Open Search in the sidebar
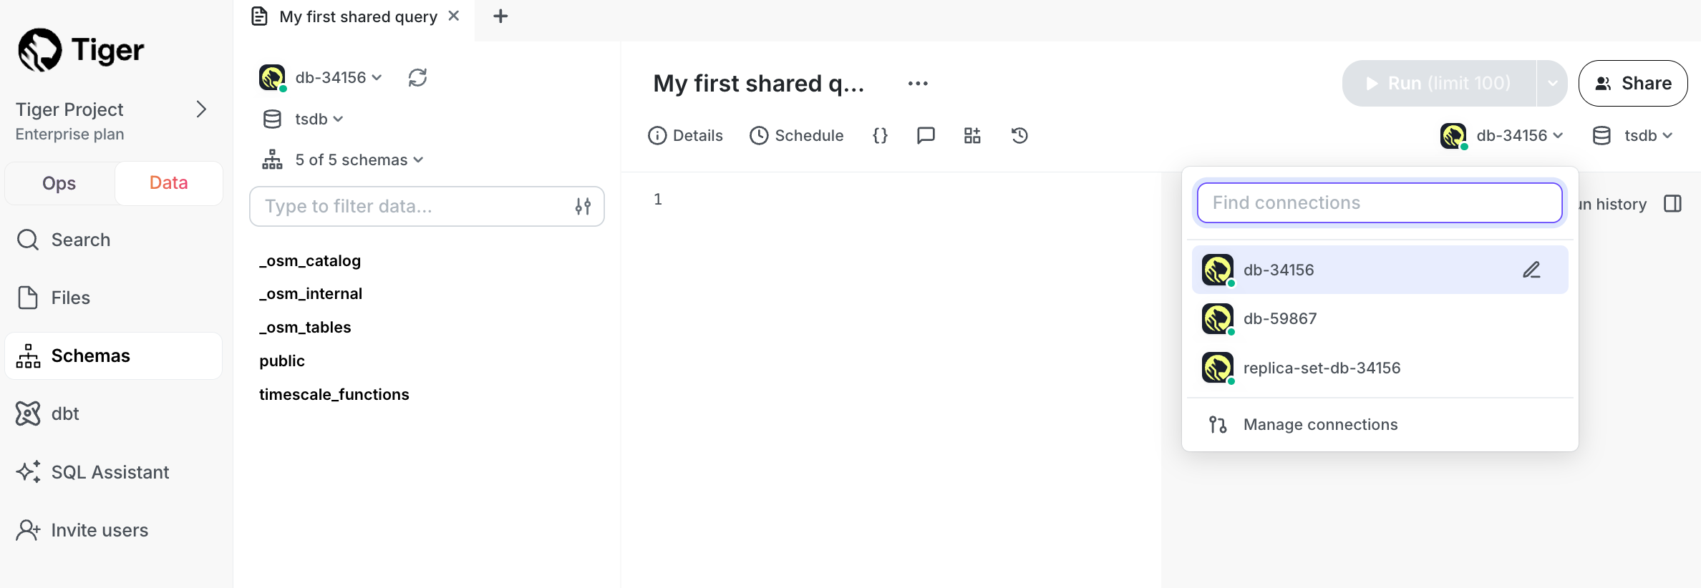This screenshot has width=1701, height=588. click(80, 240)
